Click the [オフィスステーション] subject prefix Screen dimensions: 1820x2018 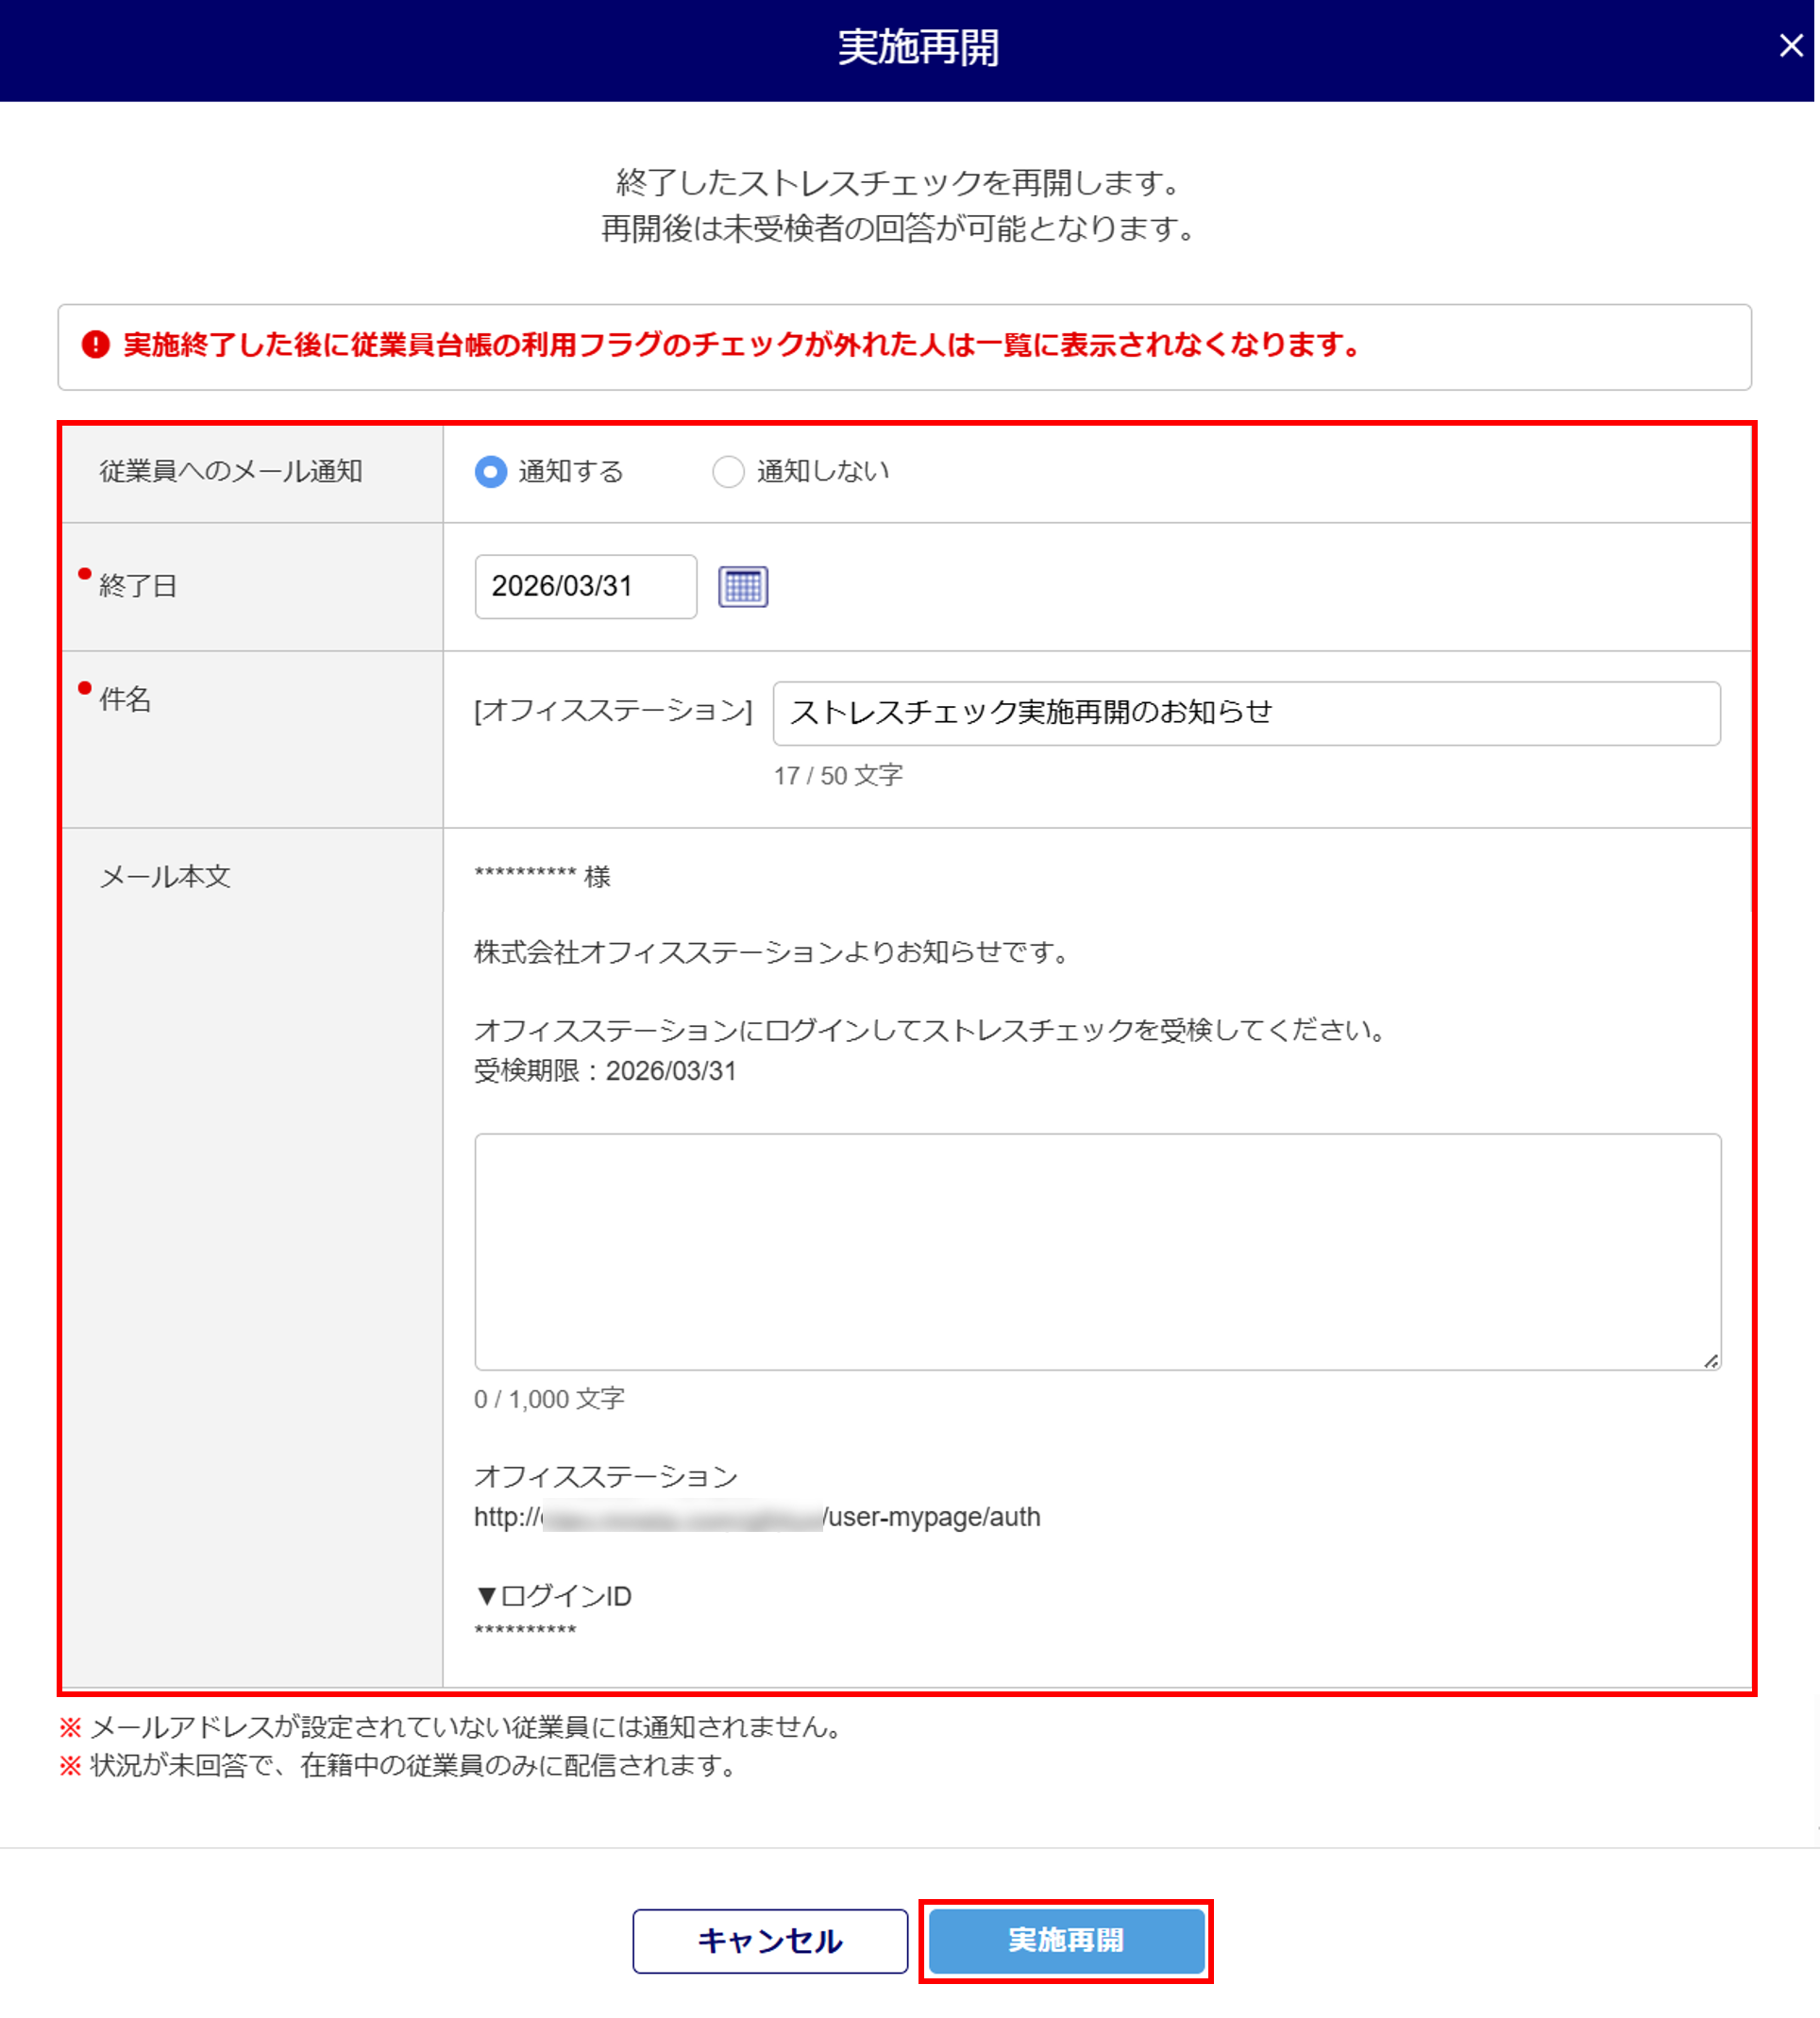point(613,711)
